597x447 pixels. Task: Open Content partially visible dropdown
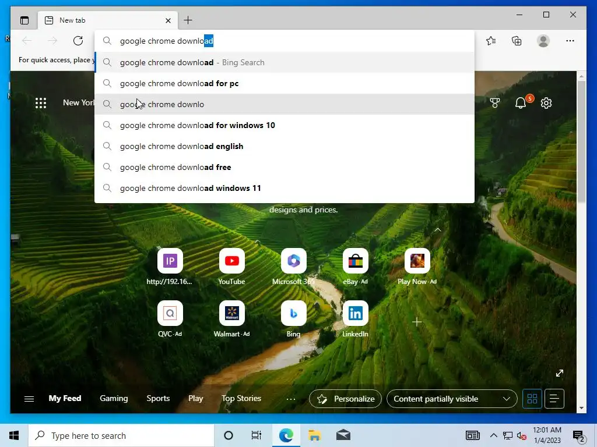click(x=452, y=399)
